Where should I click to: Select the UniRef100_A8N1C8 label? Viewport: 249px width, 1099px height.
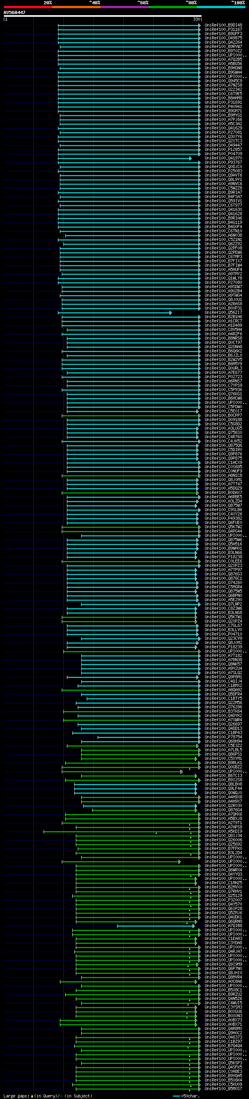[223, 475]
